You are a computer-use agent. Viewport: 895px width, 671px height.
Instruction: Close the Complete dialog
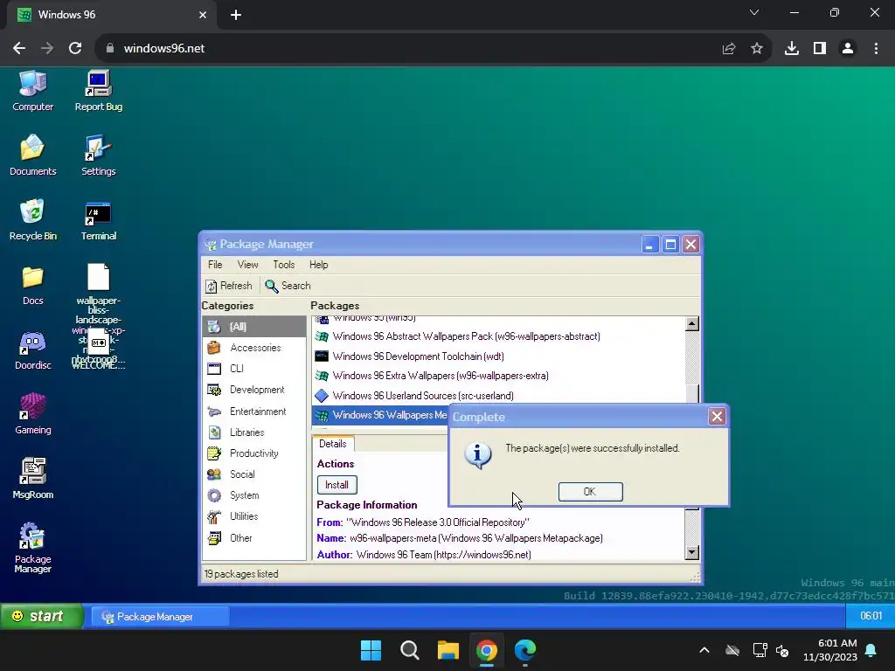coord(717,417)
